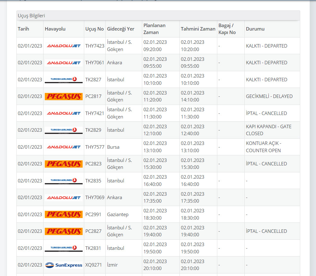Viewport: 316px width, 276px height.
Task: Click Pegasus logo for Gaziantep flight
Action: (x=64, y=214)
